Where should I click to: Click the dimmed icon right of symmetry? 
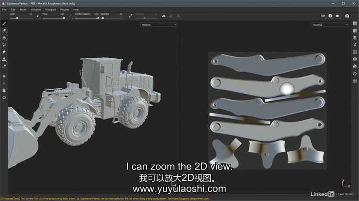click(x=171, y=16)
